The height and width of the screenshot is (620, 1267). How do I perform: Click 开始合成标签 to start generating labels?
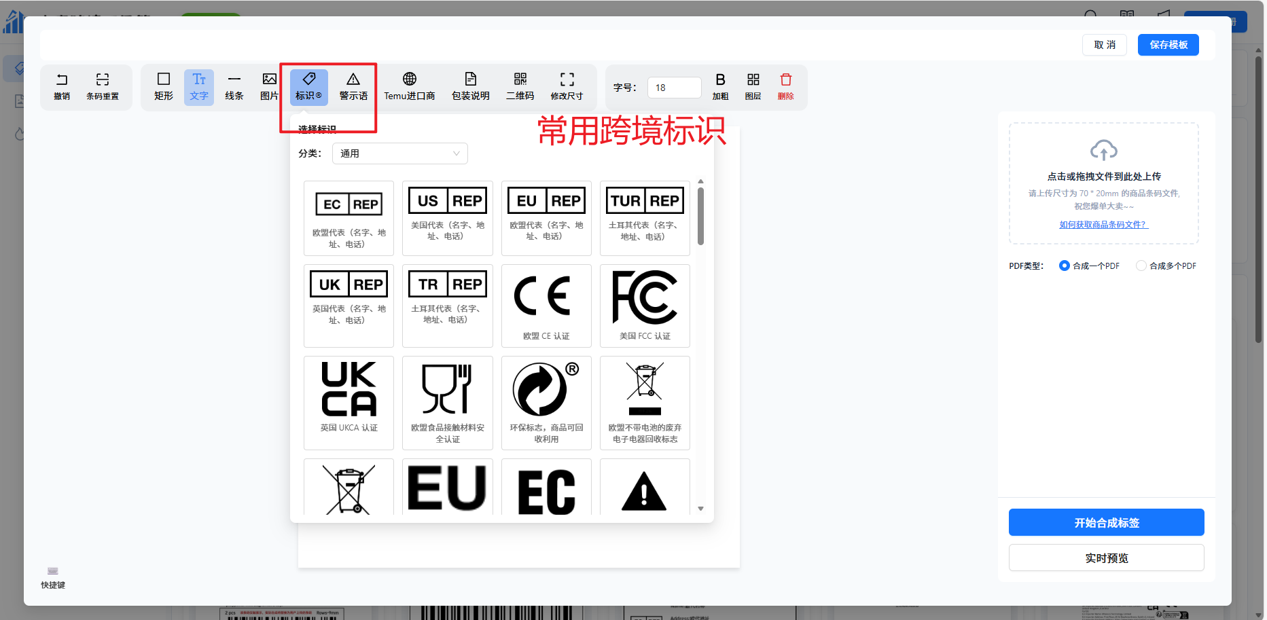1107,522
